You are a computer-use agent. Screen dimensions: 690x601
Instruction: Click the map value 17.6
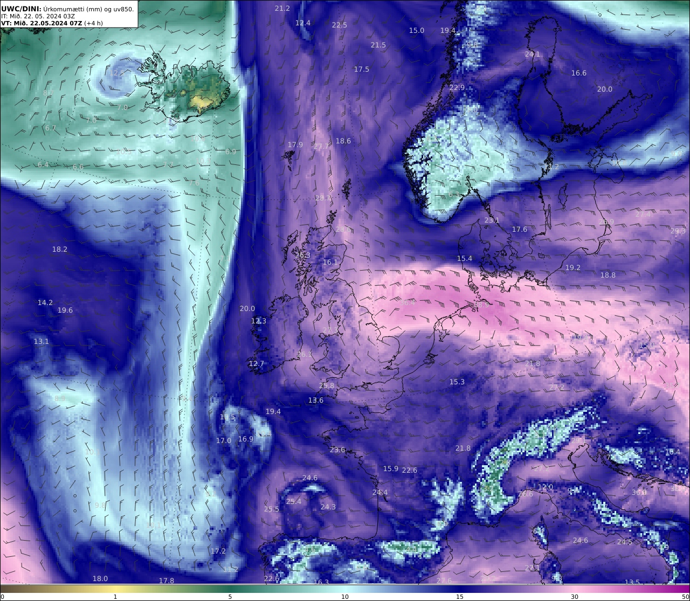point(520,229)
